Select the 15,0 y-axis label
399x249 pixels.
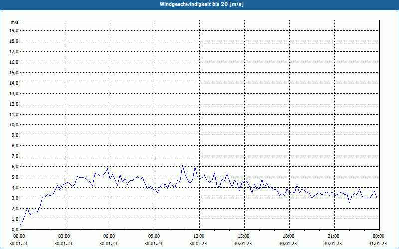(14, 72)
